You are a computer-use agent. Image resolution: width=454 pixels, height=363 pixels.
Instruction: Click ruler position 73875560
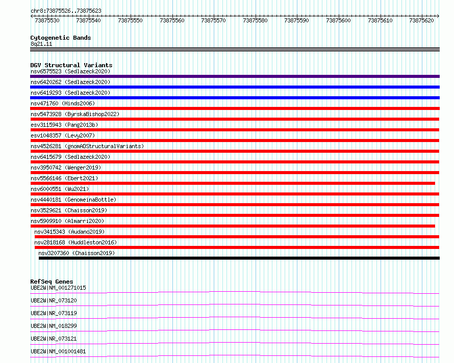point(172,20)
